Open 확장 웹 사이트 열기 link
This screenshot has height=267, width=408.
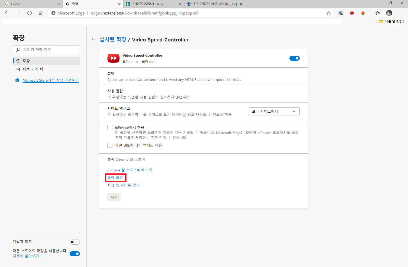click(x=123, y=185)
